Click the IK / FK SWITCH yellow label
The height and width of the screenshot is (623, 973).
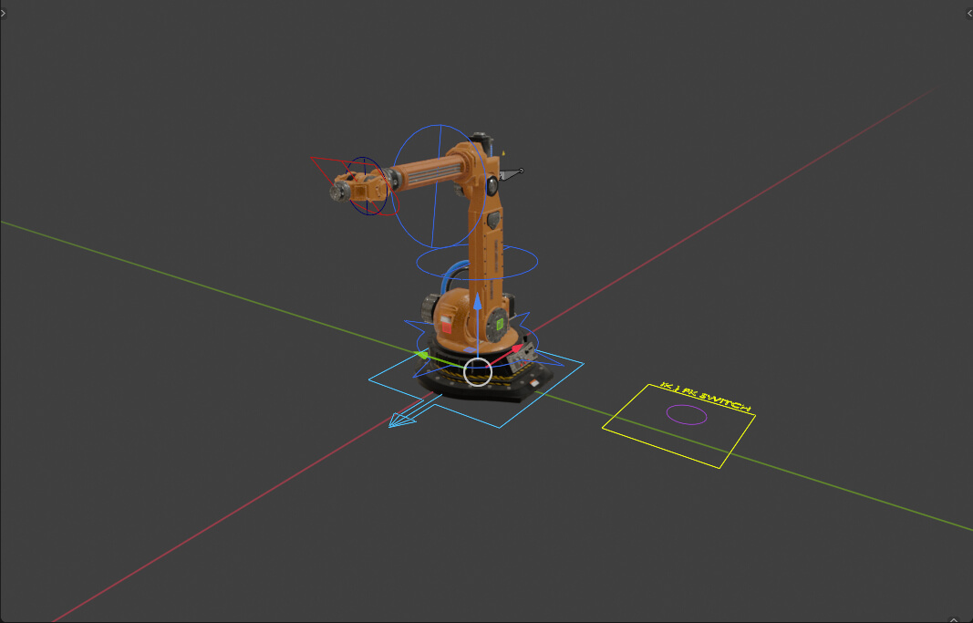click(706, 397)
